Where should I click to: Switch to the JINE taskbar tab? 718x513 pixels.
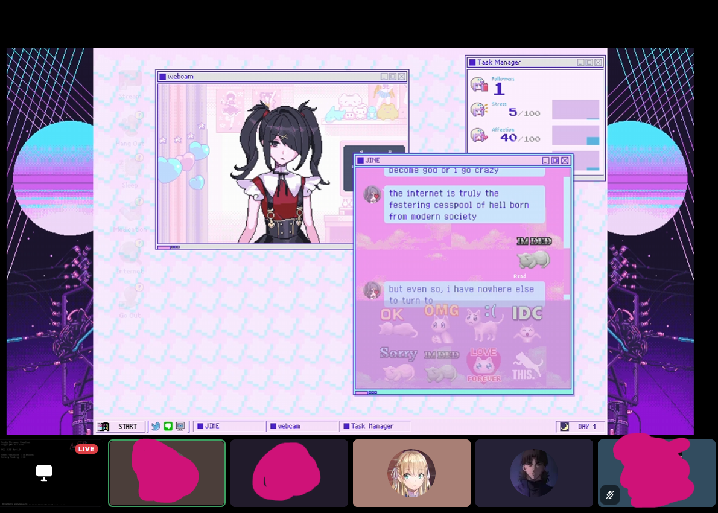229,426
